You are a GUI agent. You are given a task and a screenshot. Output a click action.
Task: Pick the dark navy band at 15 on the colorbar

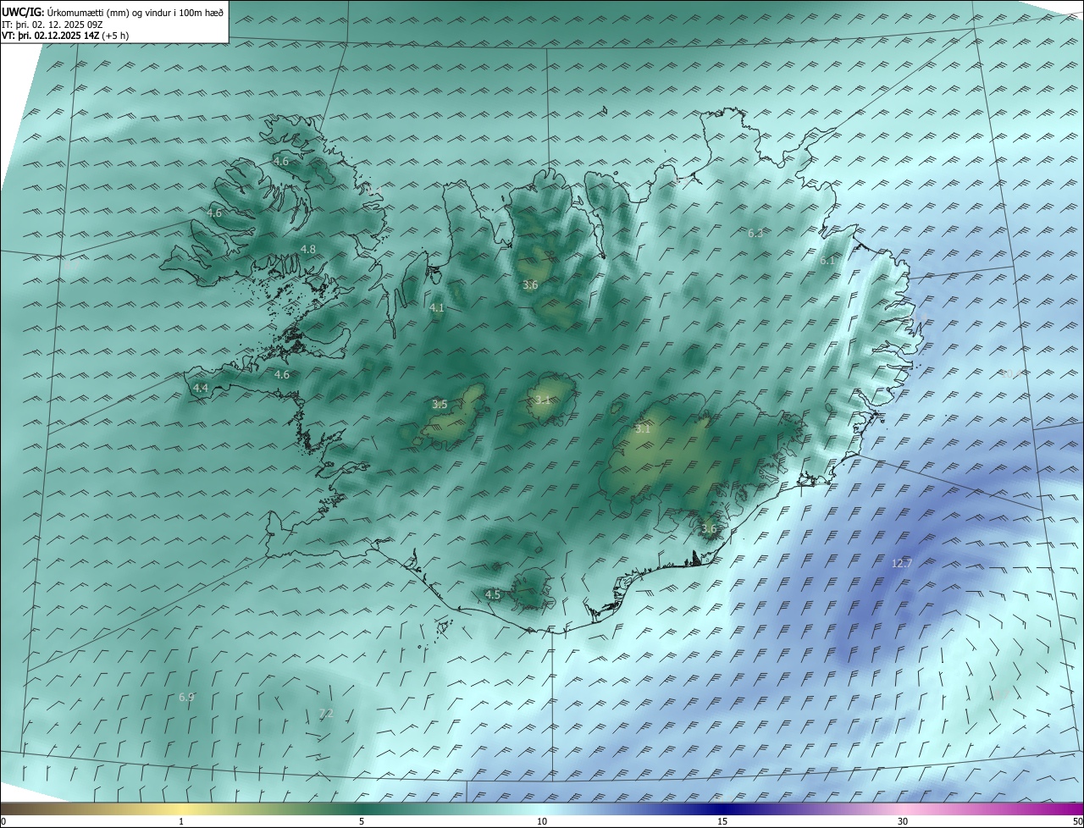[722, 809]
